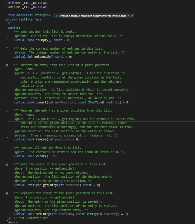Image resolution: width=195 pixels, height=224 pixels.
Task: Collapse the class ListInterface block
Action: click(7, 20)
